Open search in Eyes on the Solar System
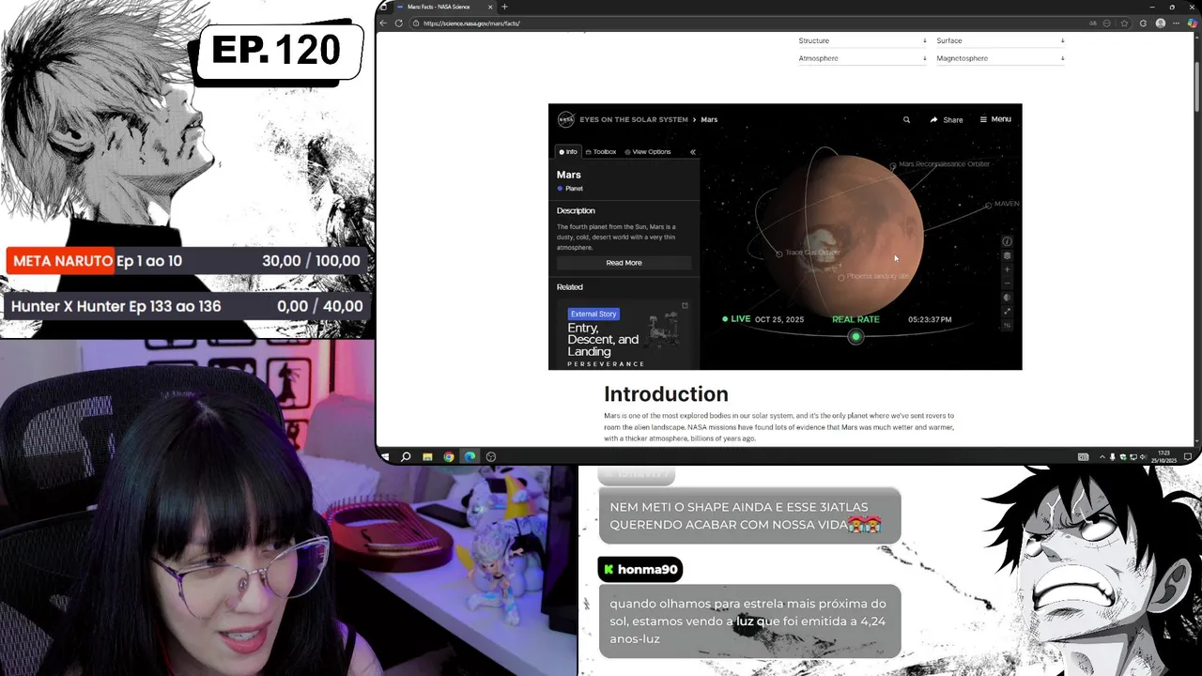1202x676 pixels. point(906,120)
